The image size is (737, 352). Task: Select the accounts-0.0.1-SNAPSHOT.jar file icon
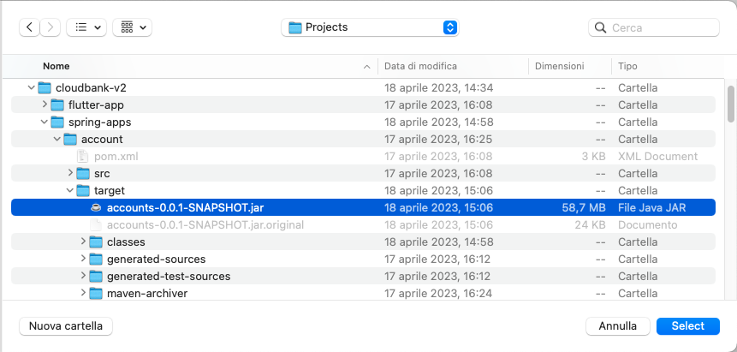96,207
